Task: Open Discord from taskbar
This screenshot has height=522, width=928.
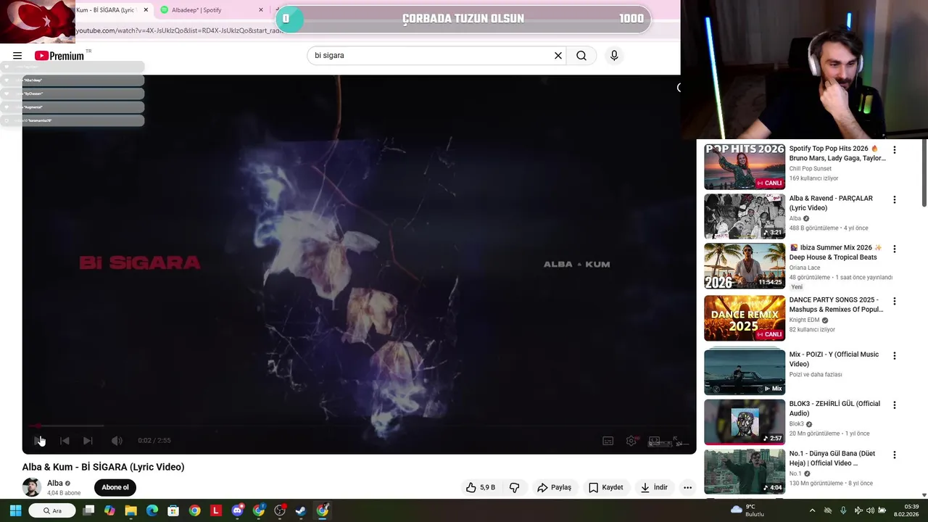Action: pos(237,511)
